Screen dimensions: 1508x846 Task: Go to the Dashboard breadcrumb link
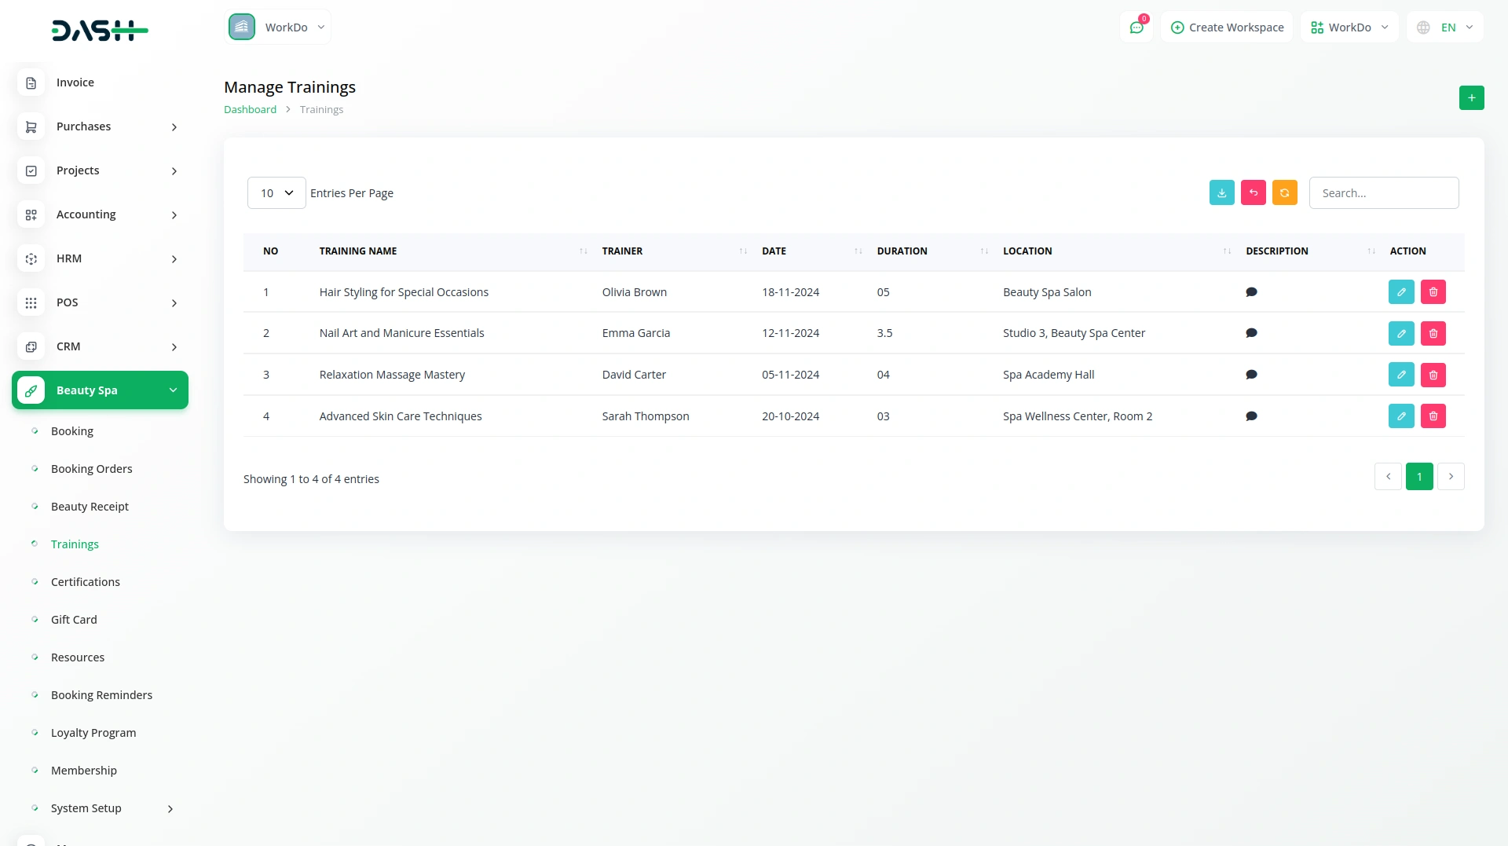coord(250,110)
